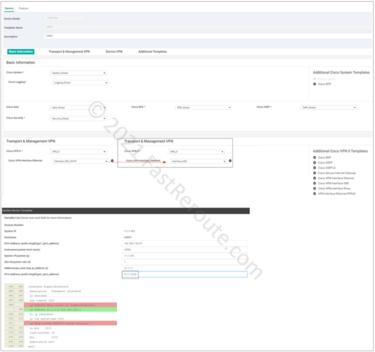The width and height of the screenshot is (375, 352).
Task: Click the 'description Transport Interface' line
Action: (55, 292)
